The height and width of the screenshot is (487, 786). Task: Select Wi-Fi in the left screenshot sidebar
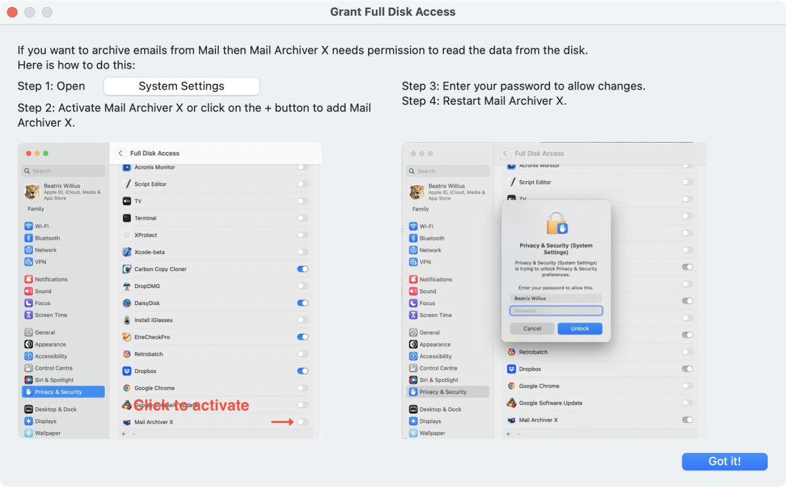tap(41, 226)
